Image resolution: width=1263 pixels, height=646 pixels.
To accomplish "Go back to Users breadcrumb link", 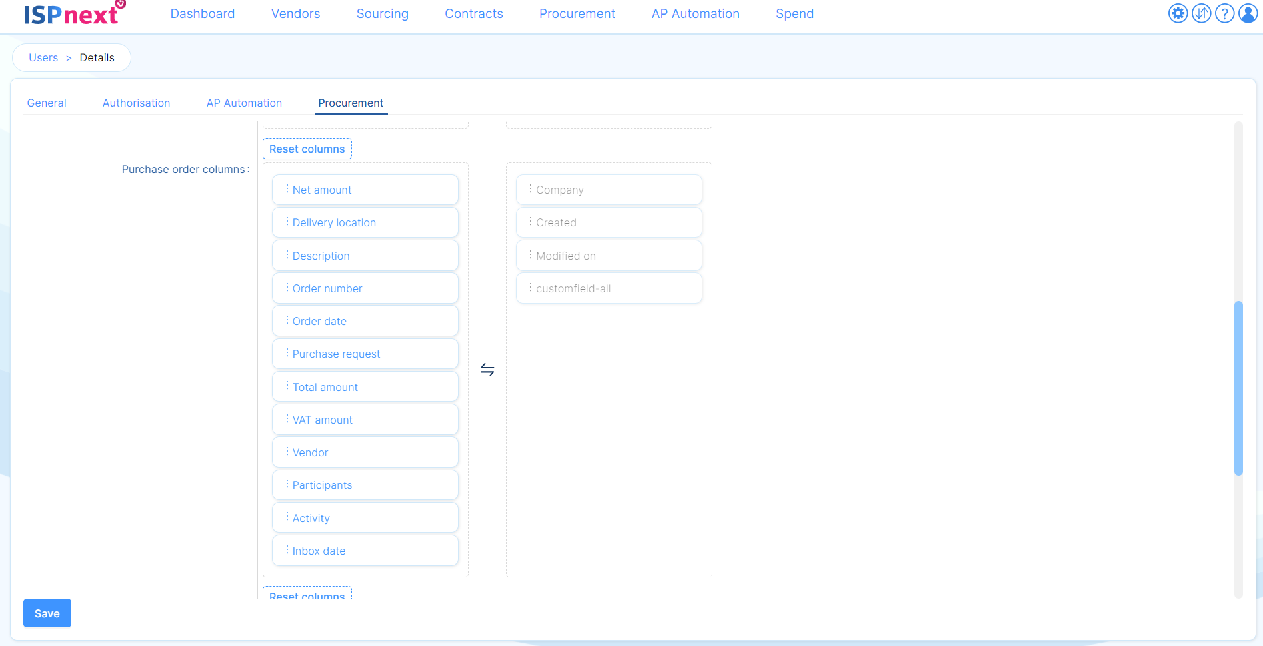I will [43, 58].
